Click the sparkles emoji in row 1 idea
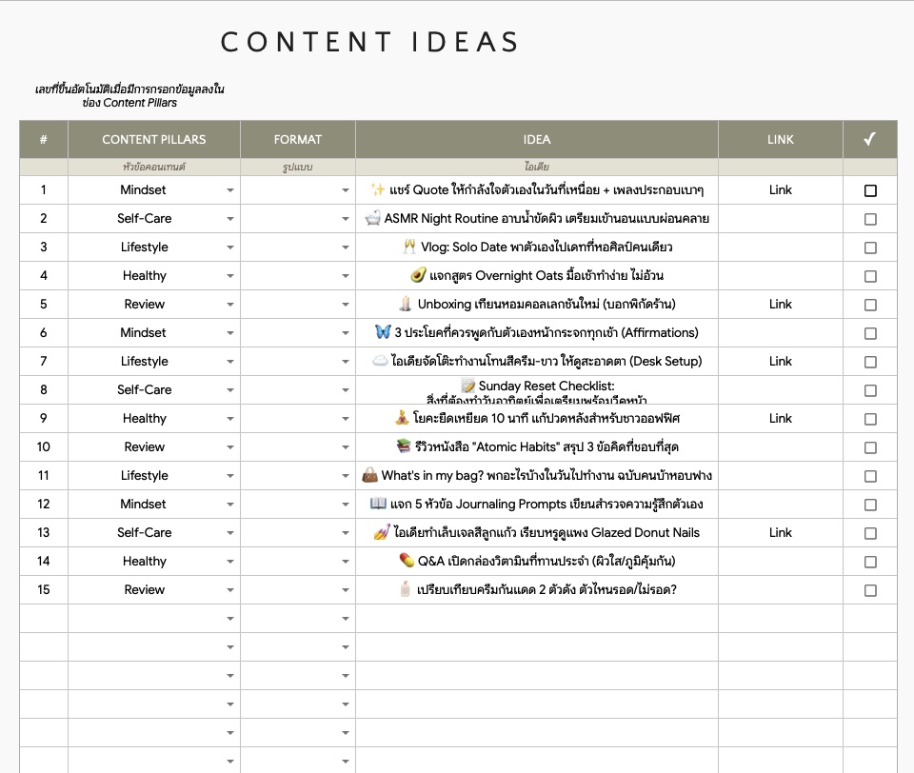This screenshot has width=914, height=773. pos(378,190)
